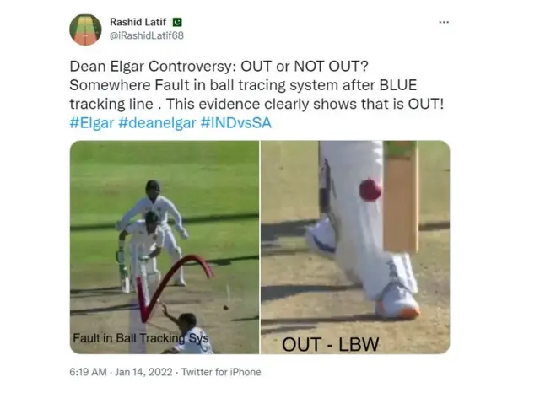Open the #deanelgar hashtag

click(157, 123)
